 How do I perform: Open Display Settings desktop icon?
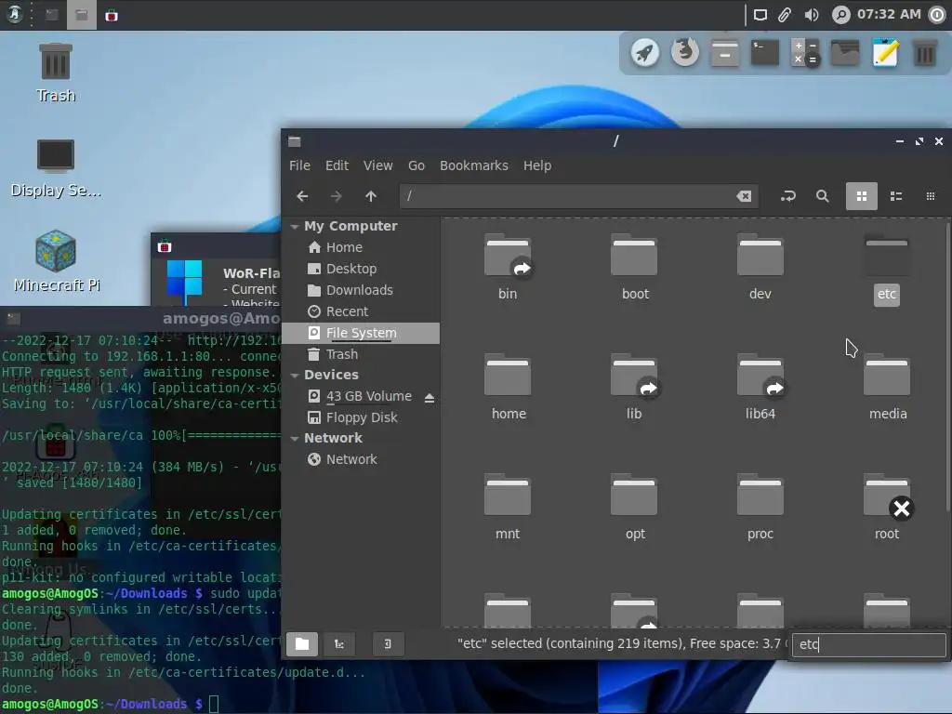[x=55, y=168]
